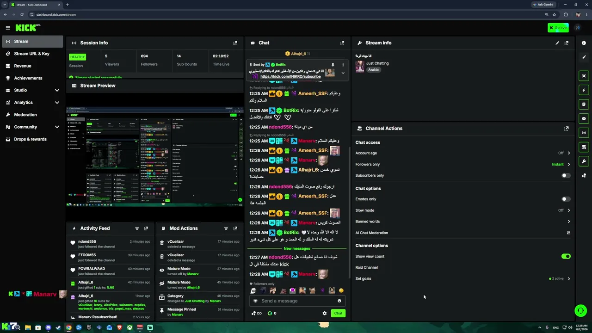Open Followers only setting
This screenshot has height=333, width=592.
click(x=462, y=164)
